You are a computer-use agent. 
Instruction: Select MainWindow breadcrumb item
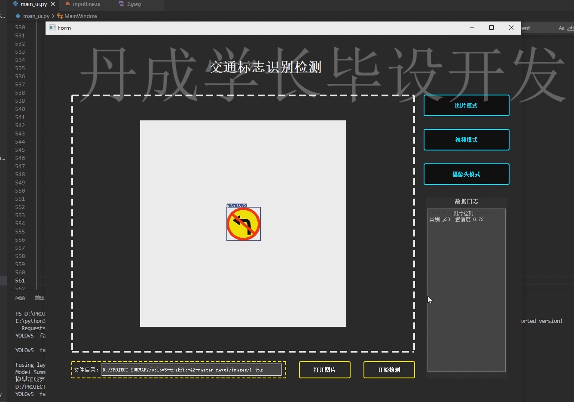pyautogui.click(x=81, y=16)
